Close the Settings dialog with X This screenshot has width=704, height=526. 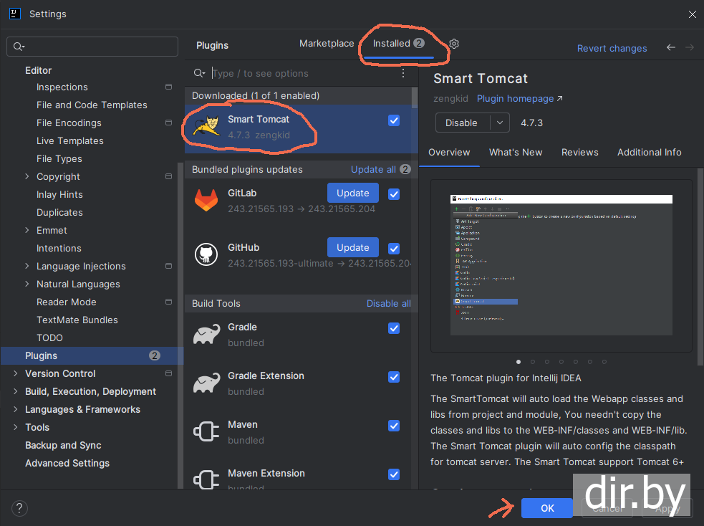[692, 14]
